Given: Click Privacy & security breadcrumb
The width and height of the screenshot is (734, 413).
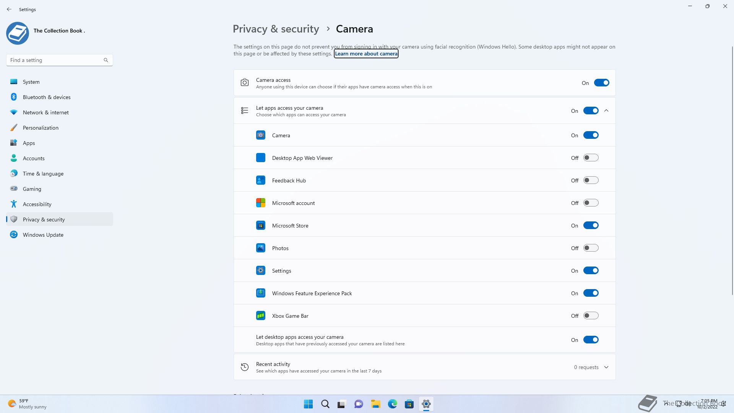Looking at the screenshot, I should pyautogui.click(x=276, y=29).
